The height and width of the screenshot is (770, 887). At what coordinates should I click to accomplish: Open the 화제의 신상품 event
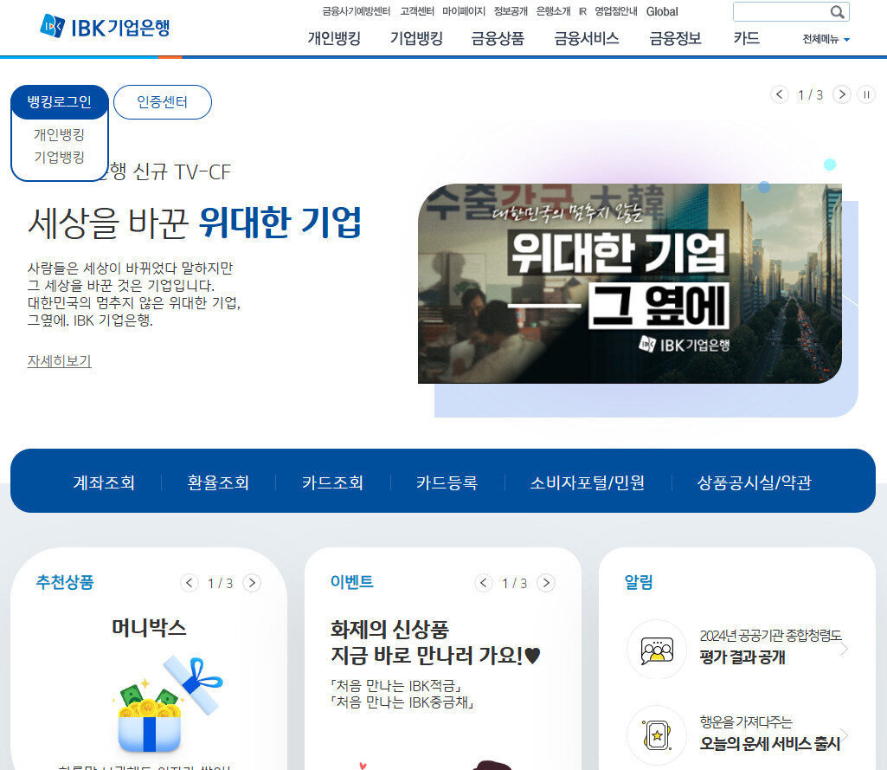pos(435,643)
